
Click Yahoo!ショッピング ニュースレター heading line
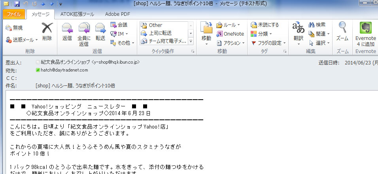click(x=79, y=106)
